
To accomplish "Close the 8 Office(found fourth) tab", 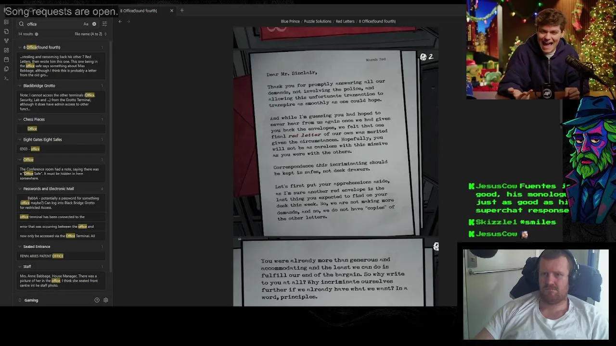I will coord(171,11).
